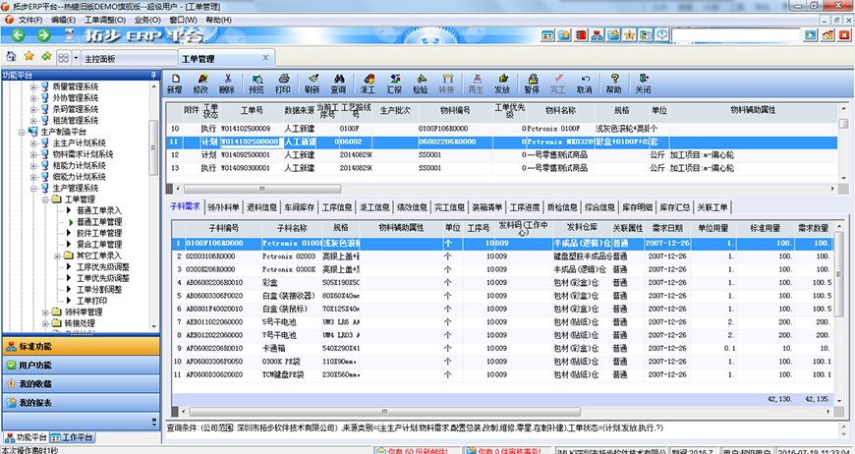Open the 文件(F) menu
Viewport: 855px width, 454px height.
pos(29,20)
